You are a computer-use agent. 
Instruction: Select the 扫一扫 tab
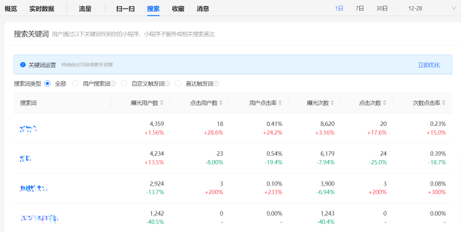pyautogui.click(x=125, y=9)
